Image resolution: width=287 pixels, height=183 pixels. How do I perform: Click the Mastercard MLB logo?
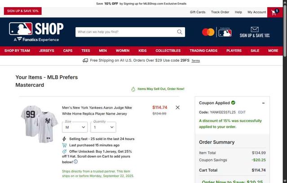point(217,32)
